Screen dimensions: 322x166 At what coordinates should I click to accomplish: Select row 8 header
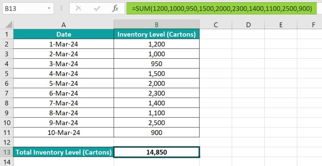click(7, 103)
